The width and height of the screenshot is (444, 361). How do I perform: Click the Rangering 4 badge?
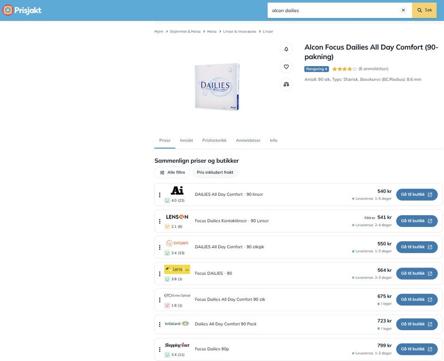[316, 69]
